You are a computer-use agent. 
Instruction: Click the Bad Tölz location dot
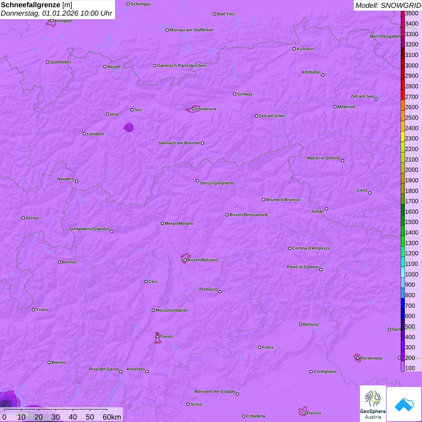click(214, 14)
